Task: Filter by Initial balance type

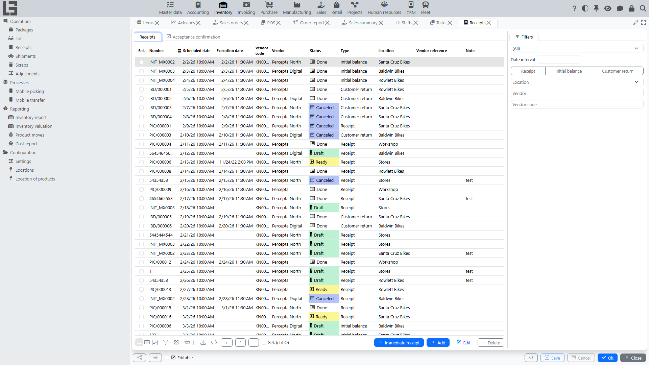Action: tap(569, 71)
